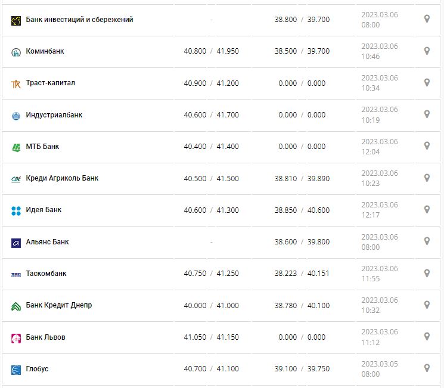Click the Индустриалбанк logo icon
The image size is (444, 388).
16,115
